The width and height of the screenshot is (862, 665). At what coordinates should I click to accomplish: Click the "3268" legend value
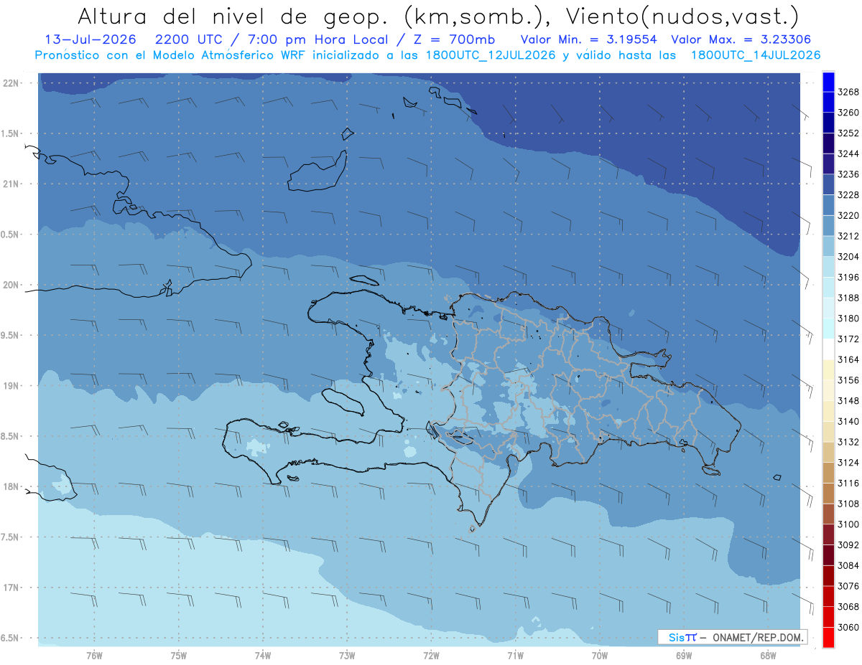pos(848,92)
